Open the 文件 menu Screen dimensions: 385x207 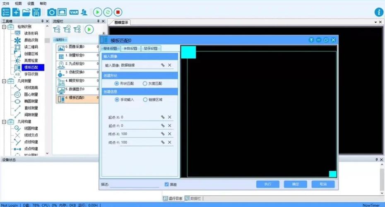[6, 3]
